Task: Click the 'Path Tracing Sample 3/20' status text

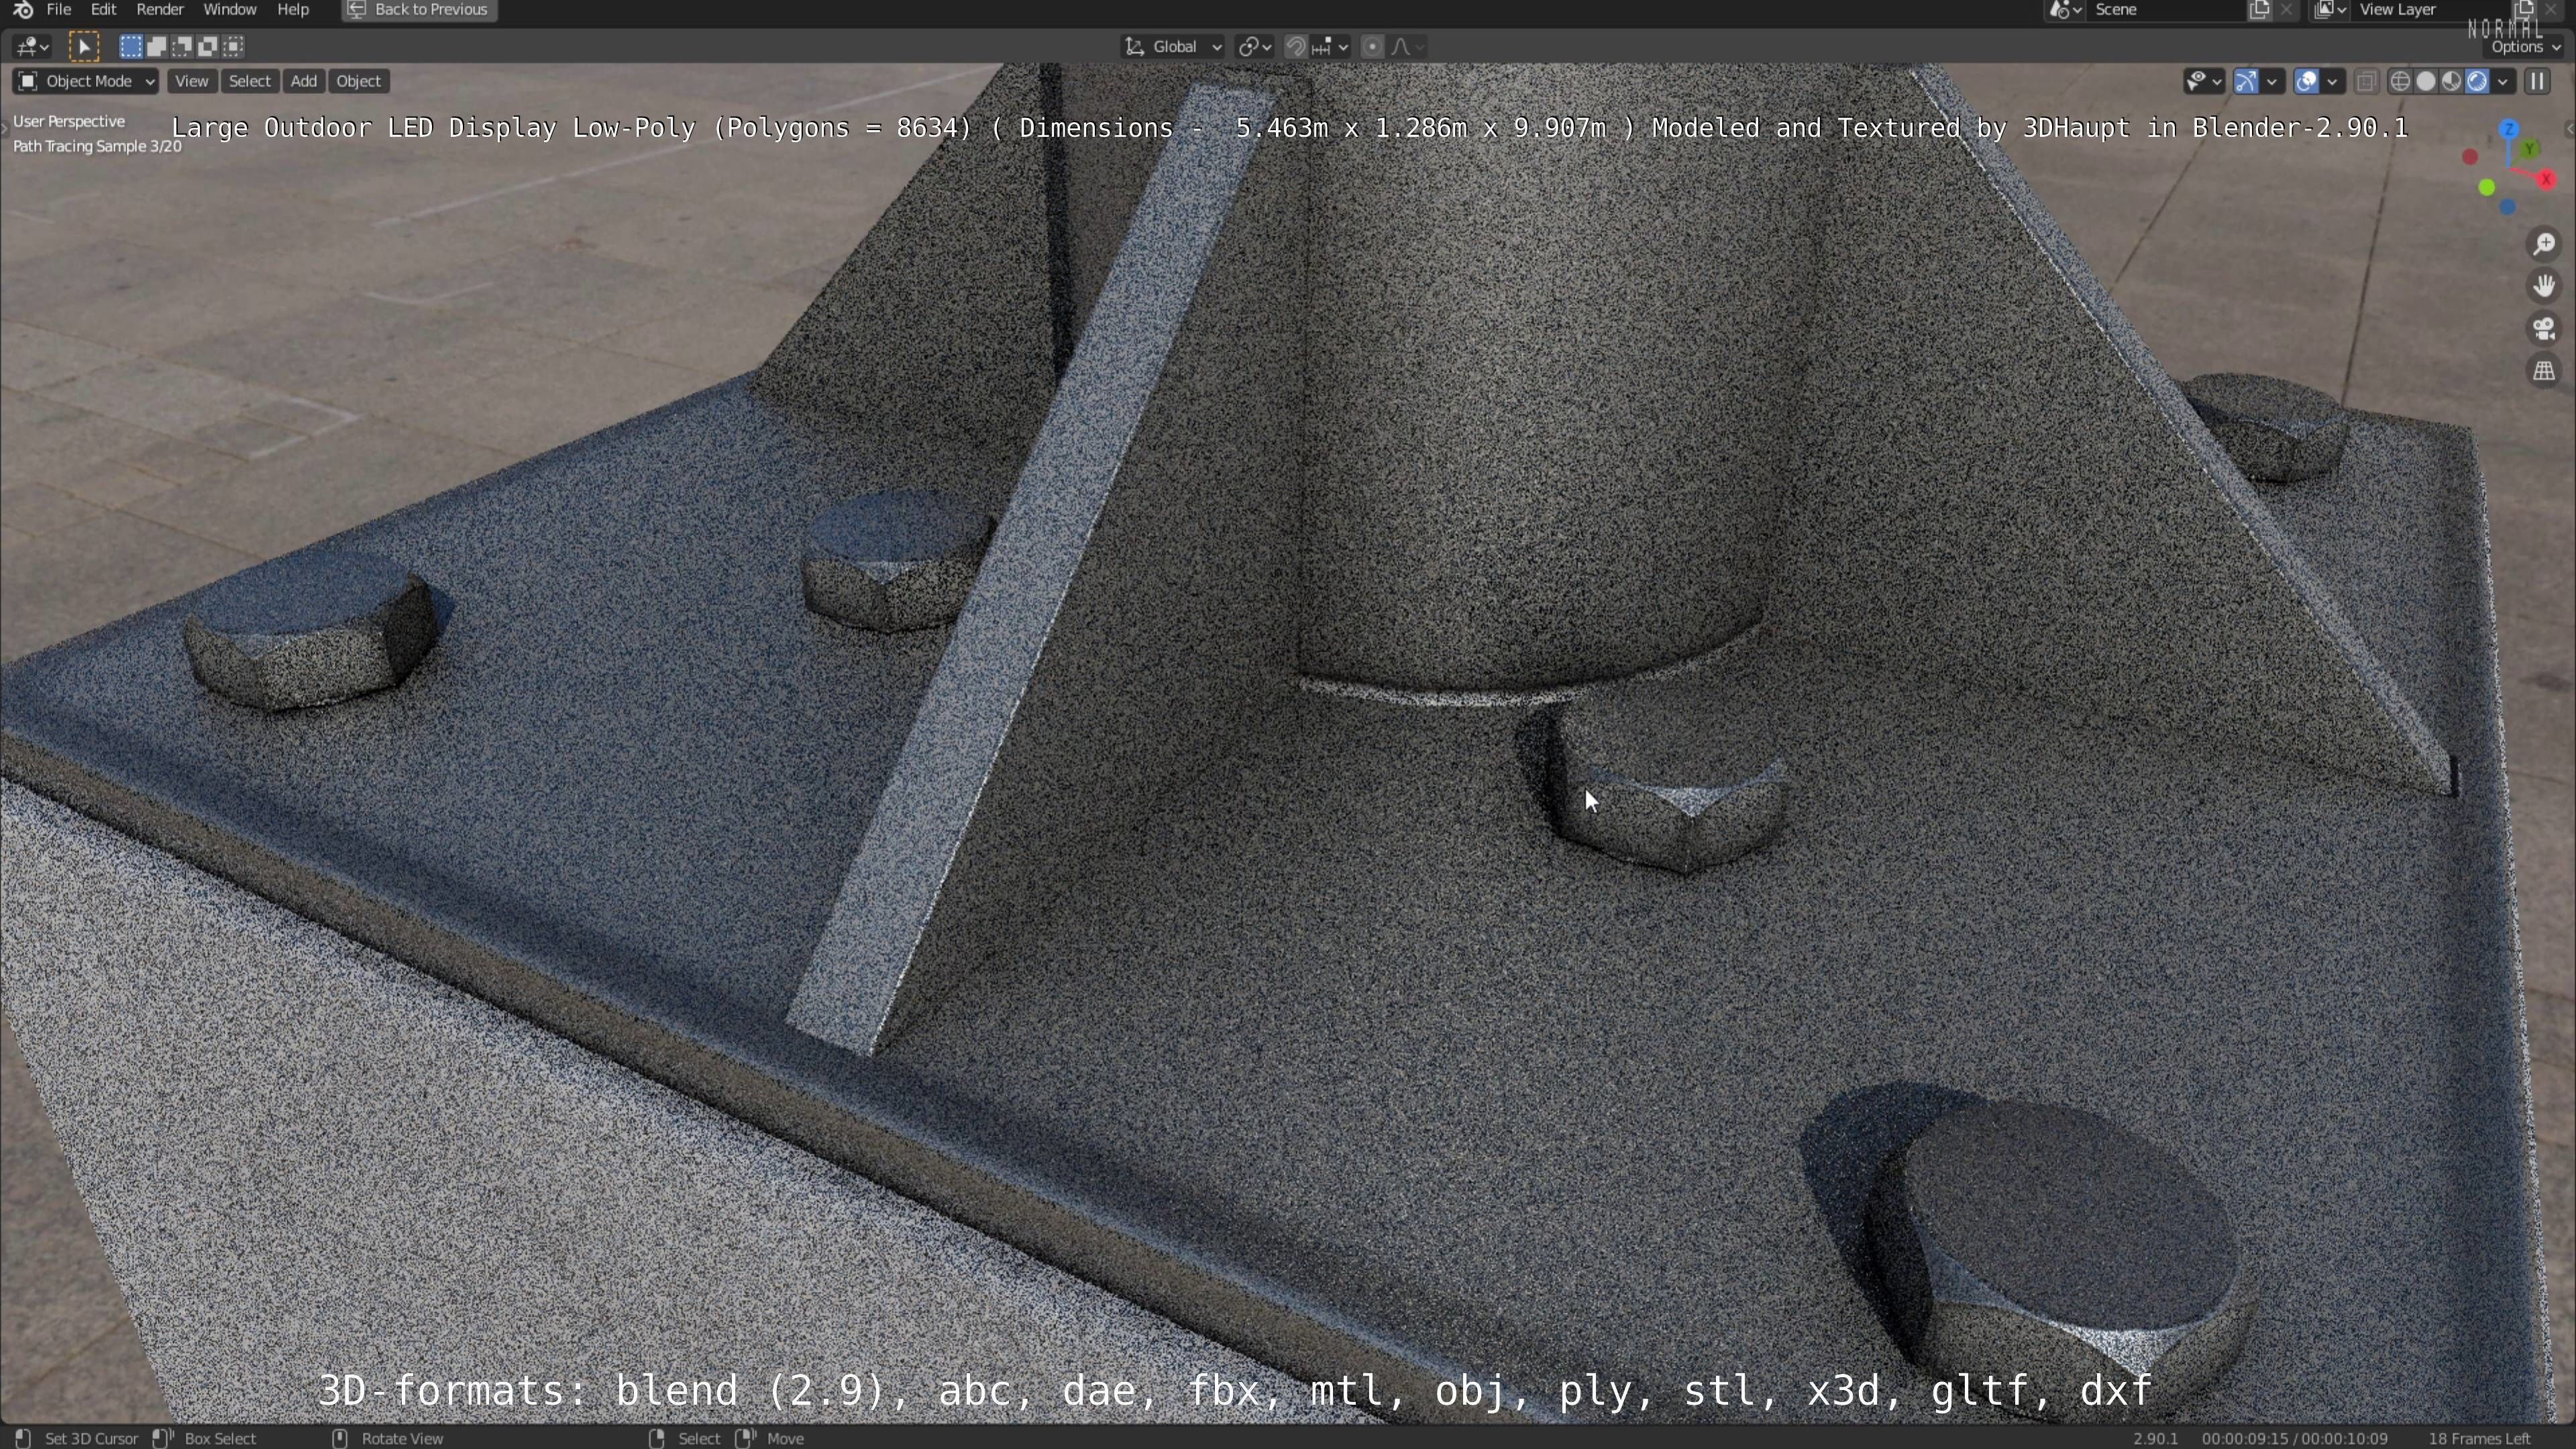Action: click(x=97, y=146)
